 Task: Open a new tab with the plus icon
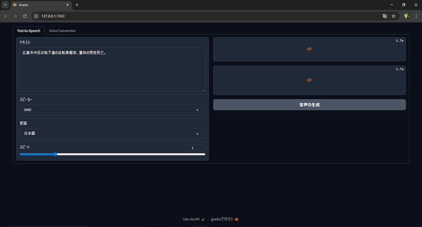pyautogui.click(x=77, y=5)
